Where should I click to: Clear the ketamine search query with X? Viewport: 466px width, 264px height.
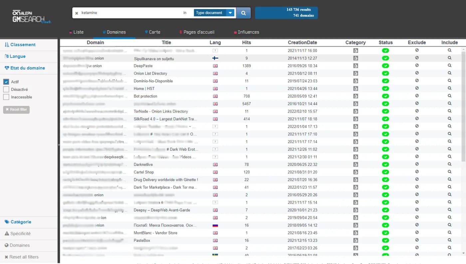click(x=77, y=13)
